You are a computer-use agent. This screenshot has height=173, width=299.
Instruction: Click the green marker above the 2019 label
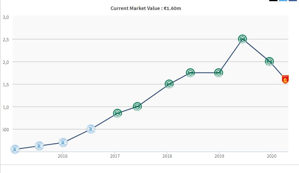tap(218, 73)
